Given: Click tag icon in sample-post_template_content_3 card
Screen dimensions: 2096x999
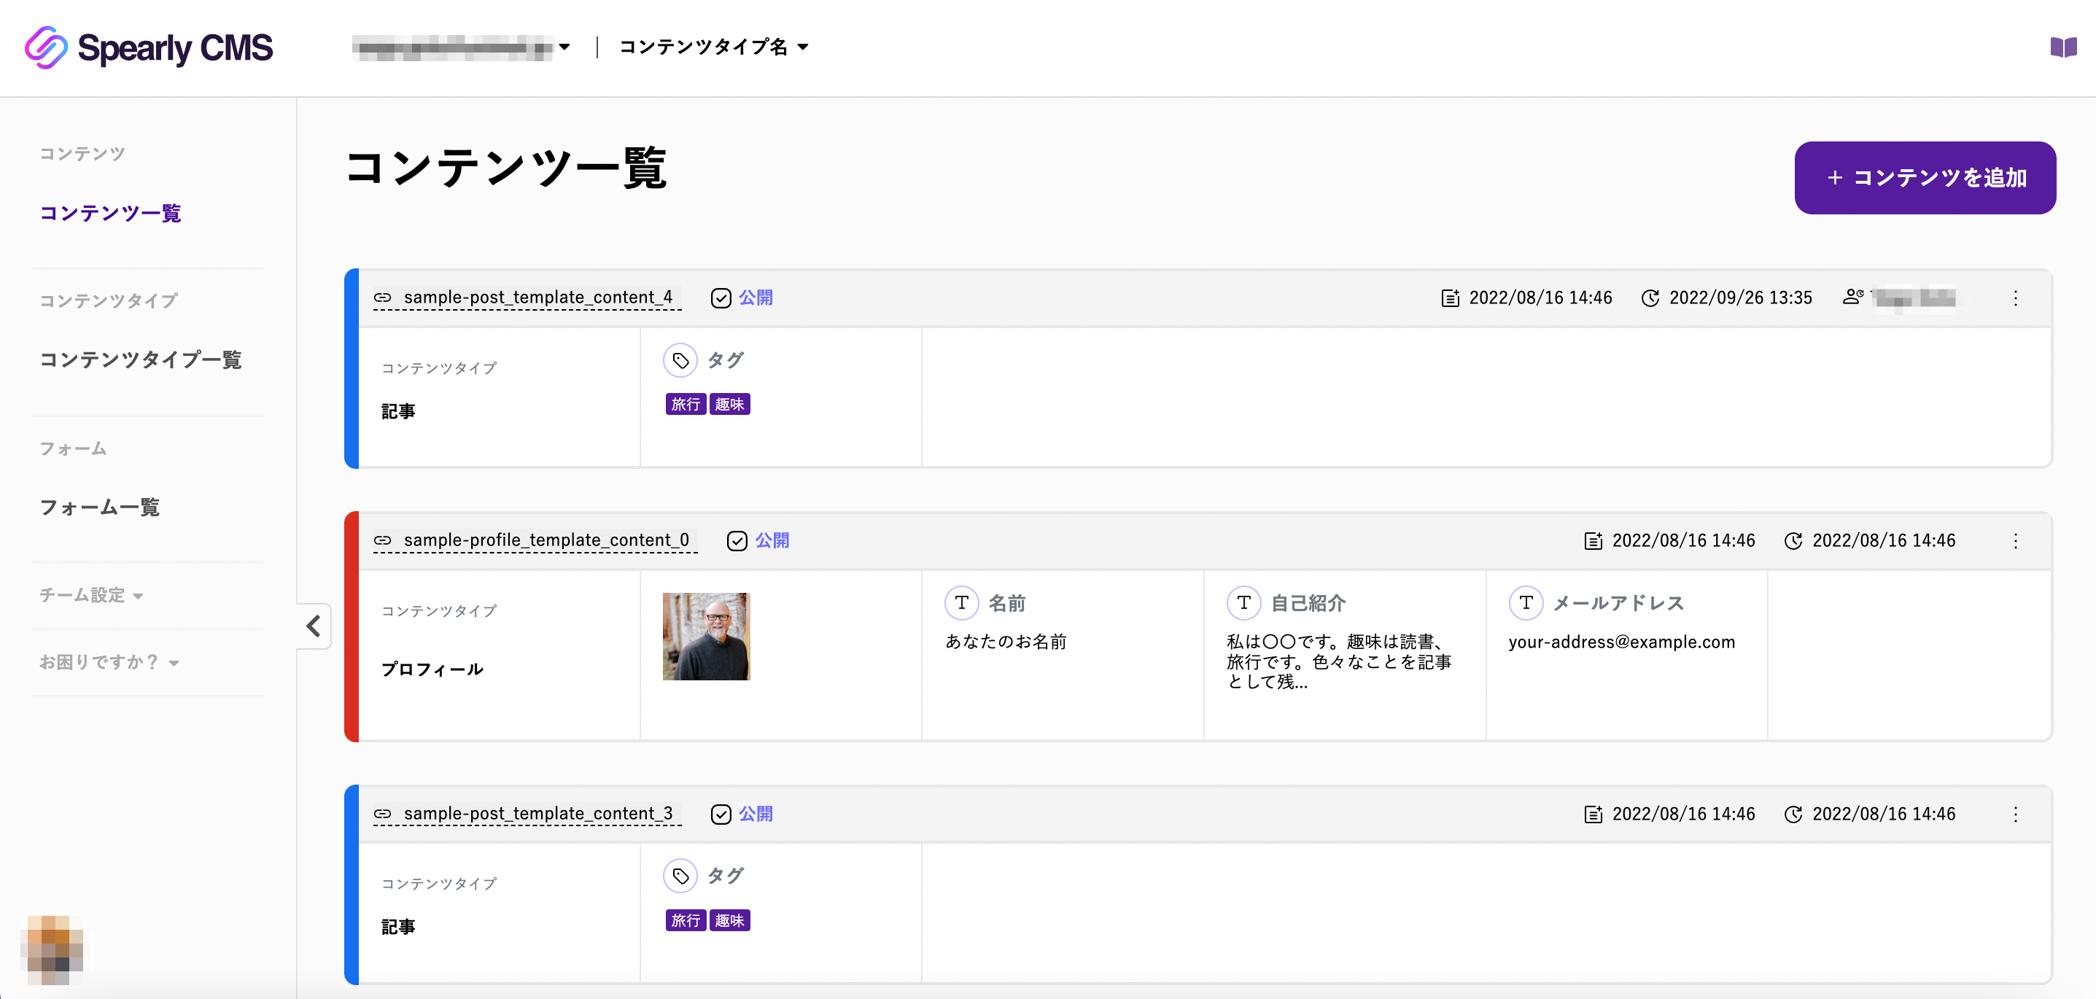Looking at the screenshot, I should (680, 875).
